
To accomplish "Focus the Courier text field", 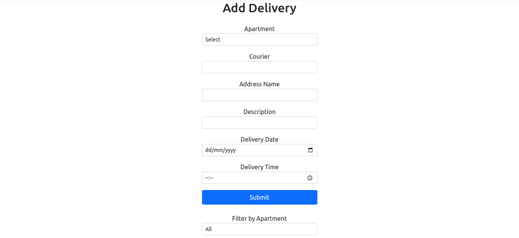I will (x=259, y=67).
